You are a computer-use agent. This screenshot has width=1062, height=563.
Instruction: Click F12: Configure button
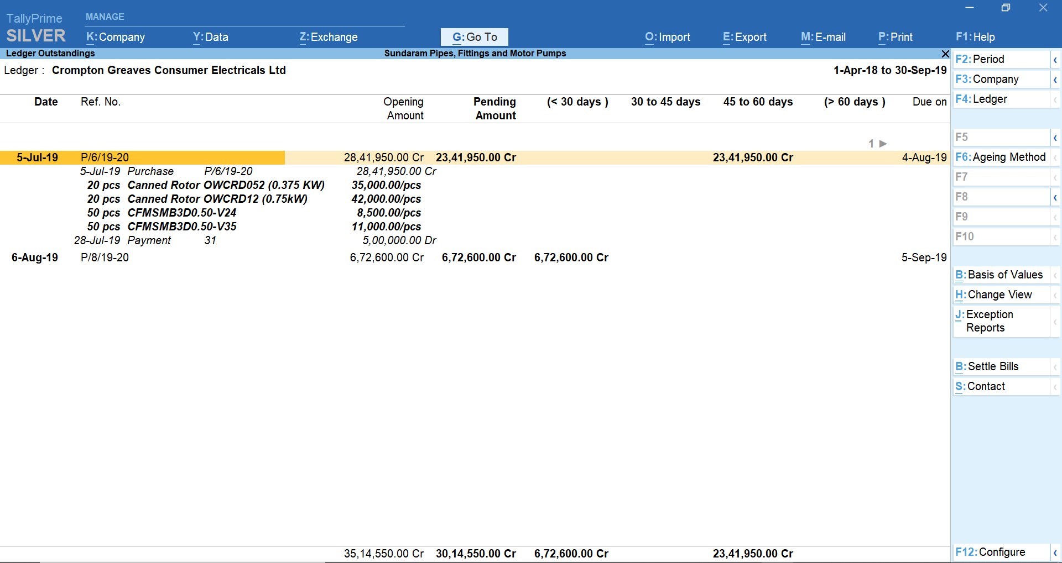point(1001,552)
